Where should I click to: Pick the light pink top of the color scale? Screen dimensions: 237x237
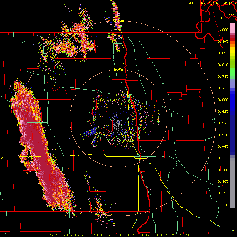(x=233, y=28)
